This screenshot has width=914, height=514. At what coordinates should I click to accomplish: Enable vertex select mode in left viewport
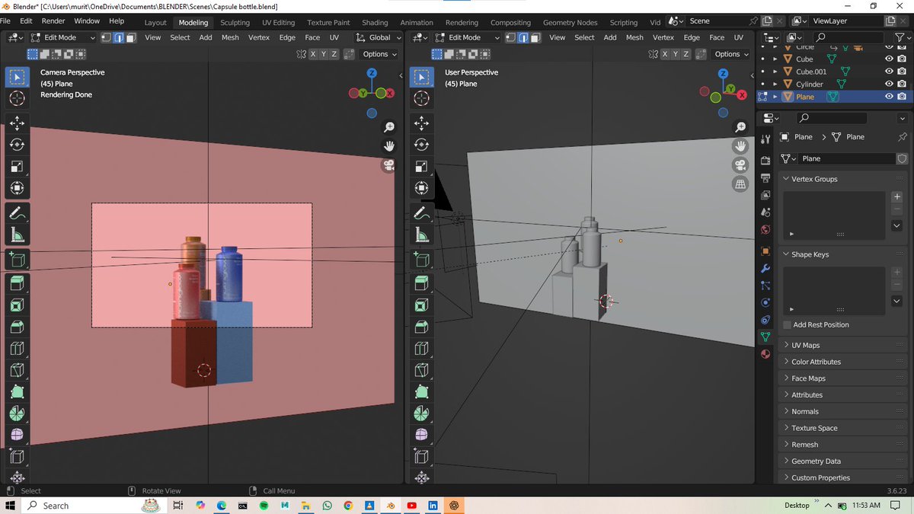(107, 37)
